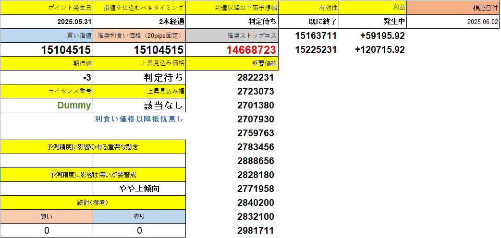Click the 推奨利食い価格（20pips固定） header
This screenshot has width=501, height=238.
pos(139,36)
